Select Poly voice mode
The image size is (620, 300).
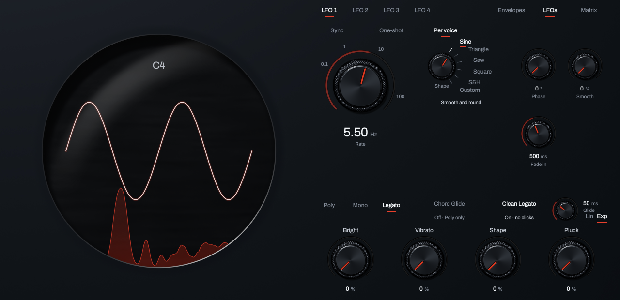point(329,205)
